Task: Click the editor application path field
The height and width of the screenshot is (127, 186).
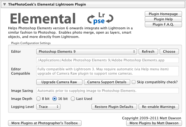Action: point(108,60)
